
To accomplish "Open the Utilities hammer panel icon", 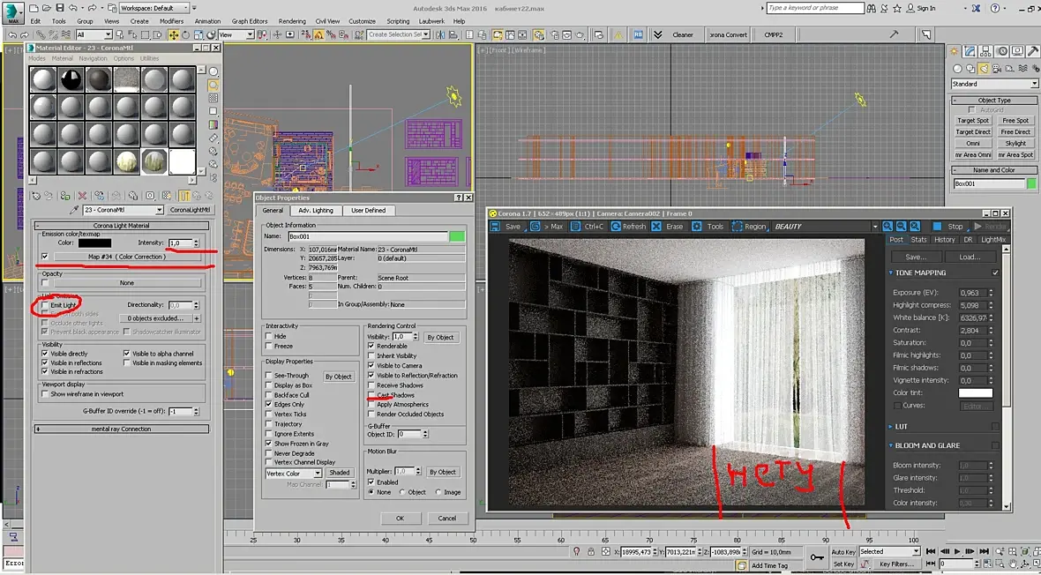I will 1030,52.
